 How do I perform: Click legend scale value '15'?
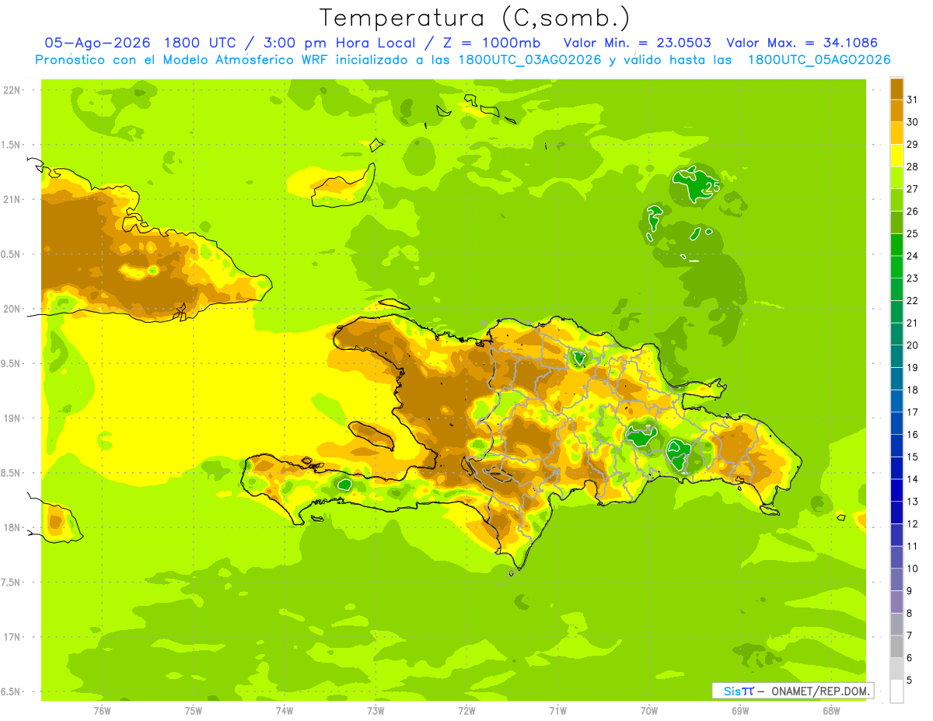pyautogui.click(x=912, y=457)
